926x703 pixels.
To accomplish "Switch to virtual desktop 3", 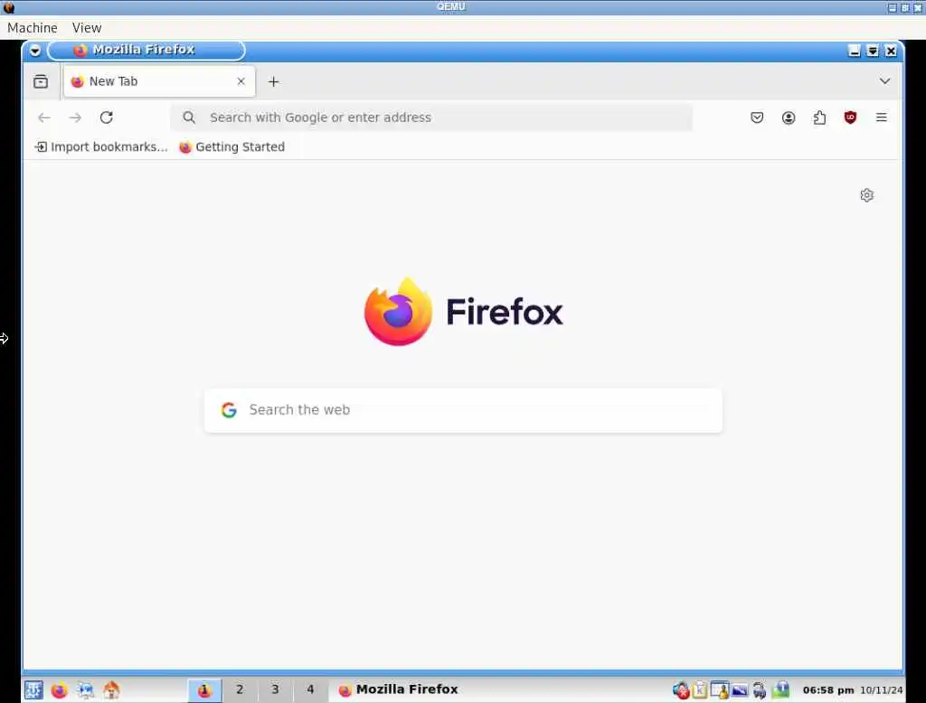I will pos(275,689).
